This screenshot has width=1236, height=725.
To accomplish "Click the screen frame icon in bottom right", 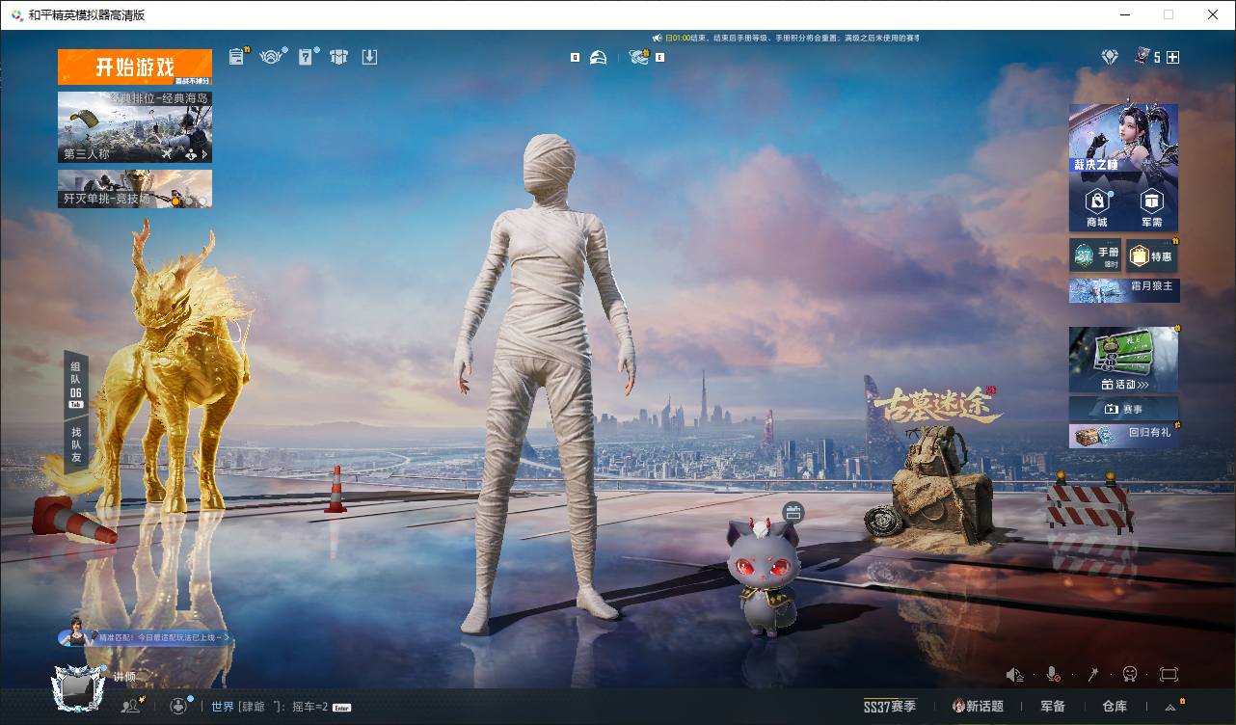I will coord(1169,675).
